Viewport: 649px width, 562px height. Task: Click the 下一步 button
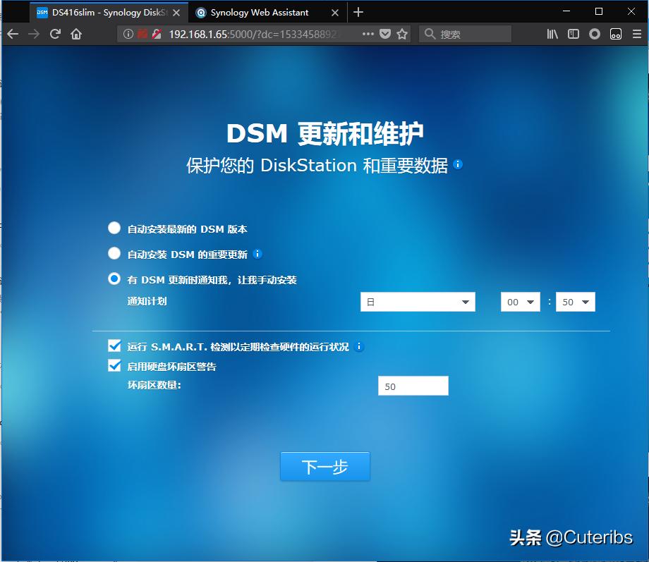[324, 466]
